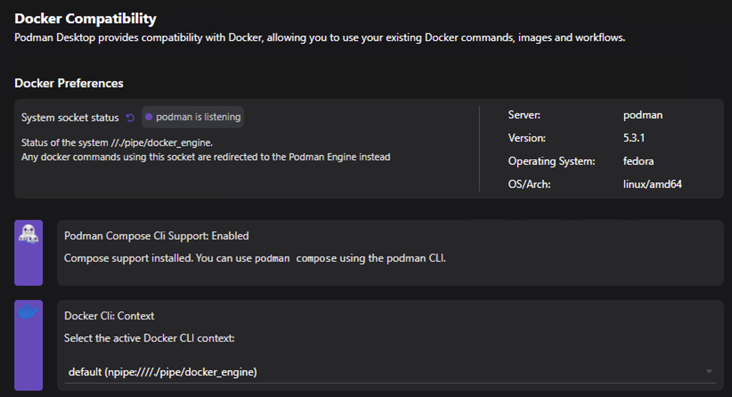Image resolution: width=732 pixels, height=397 pixels.
Task: Click the Version value '5.3.1'
Action: tap(634, 138)
